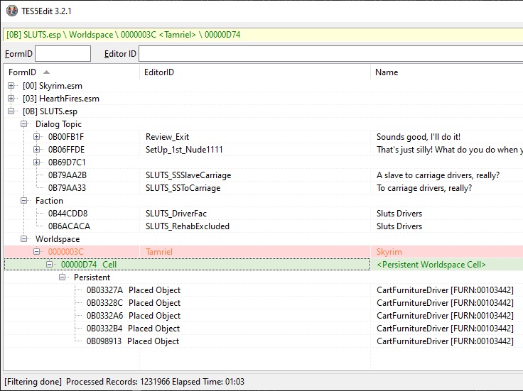Expand the [00] Skyrim.esm node
The width and height of the screenshot is (523, 391).
(x=11, y=86)
